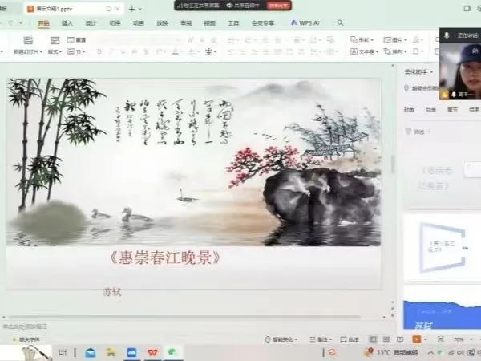Viewport: 481px width, 361px height.
Task: Click the zoom slider in status bar
Action: (x=469, y=339)
